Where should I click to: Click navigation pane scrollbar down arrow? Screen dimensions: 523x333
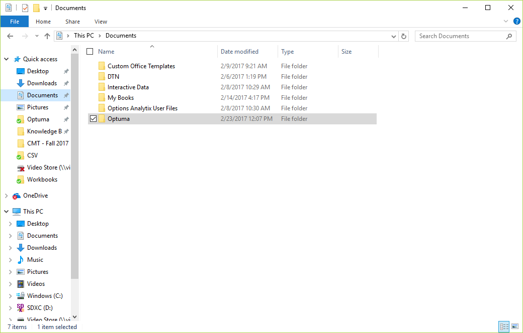click(x=75, y=316)
